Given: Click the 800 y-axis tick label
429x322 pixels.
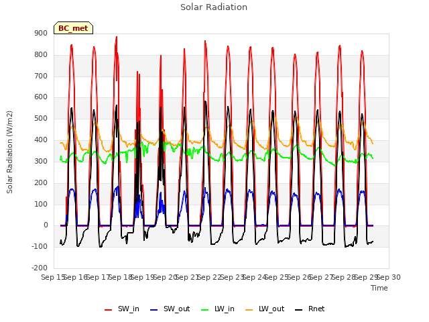Looking at the screenshot, I should pyautogui.click(x=41, y=54).
